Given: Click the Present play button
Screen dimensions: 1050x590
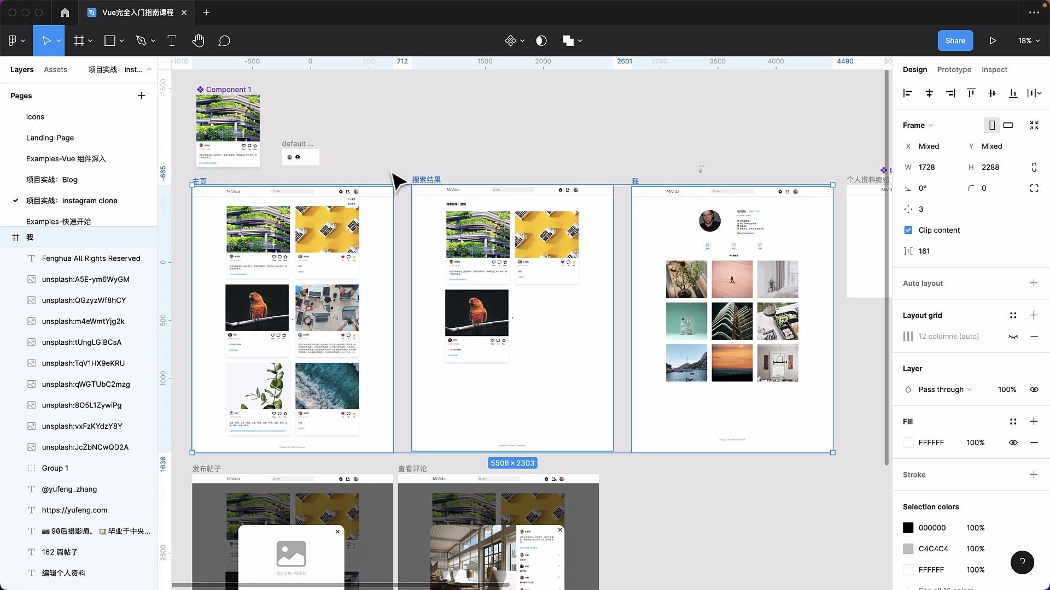Looking at the screenshot, I should coord(993,41).
